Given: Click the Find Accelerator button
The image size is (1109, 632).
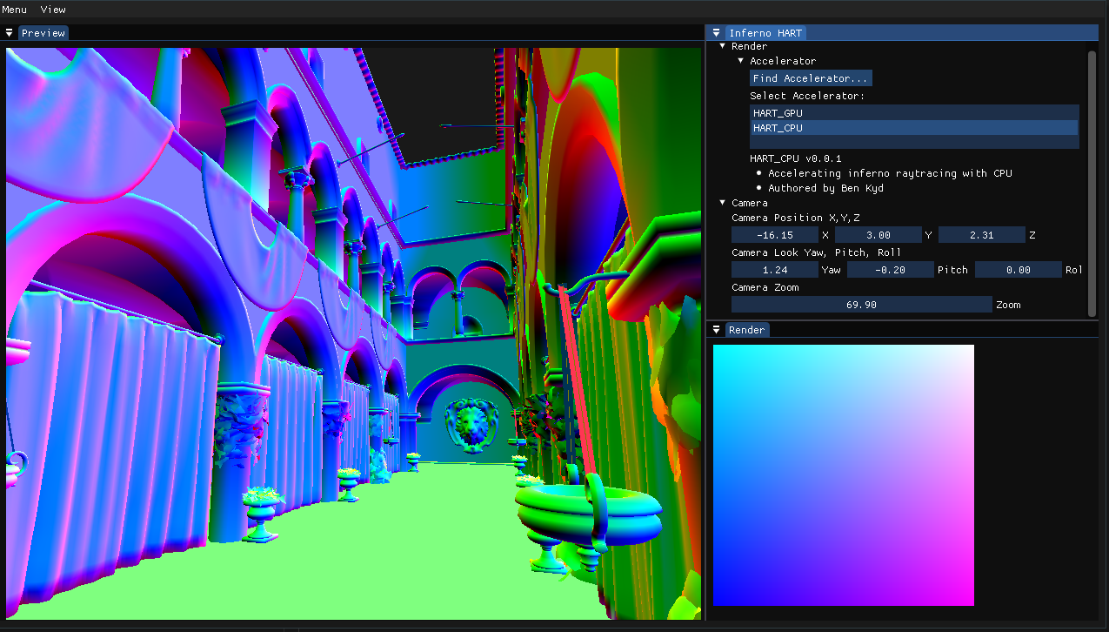Looking at the screenshot, I should [x=810, y=77].
